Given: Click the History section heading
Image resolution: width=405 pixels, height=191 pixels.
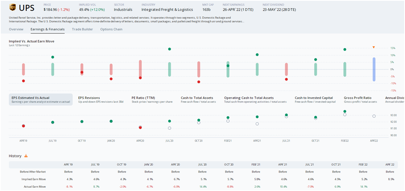Looking at the screenshot, I should pos(16,156).
